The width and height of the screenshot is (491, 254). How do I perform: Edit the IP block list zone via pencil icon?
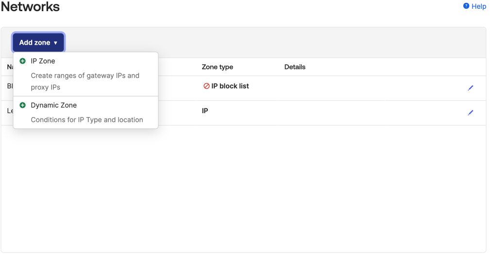470,88
